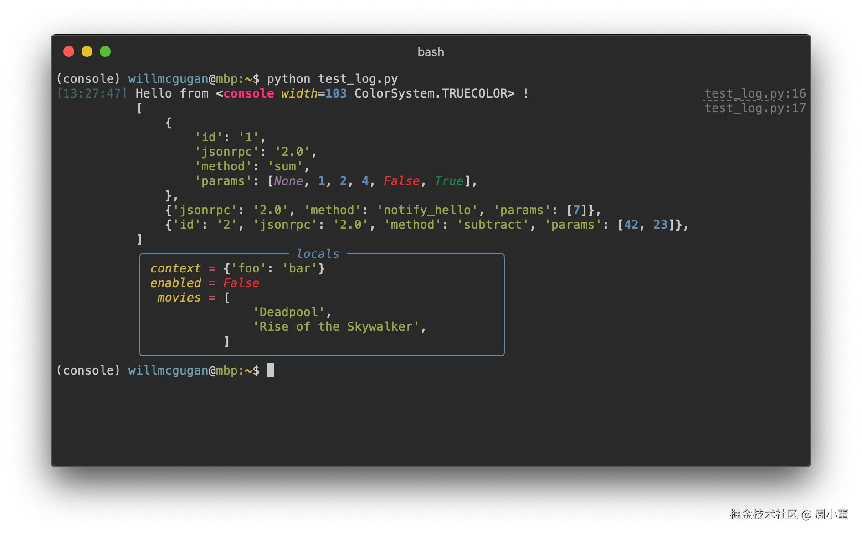The height and width of the screenshot is (534, 862).
Task: Click the yellow minimize window button
Action: (x=87, y=51)
